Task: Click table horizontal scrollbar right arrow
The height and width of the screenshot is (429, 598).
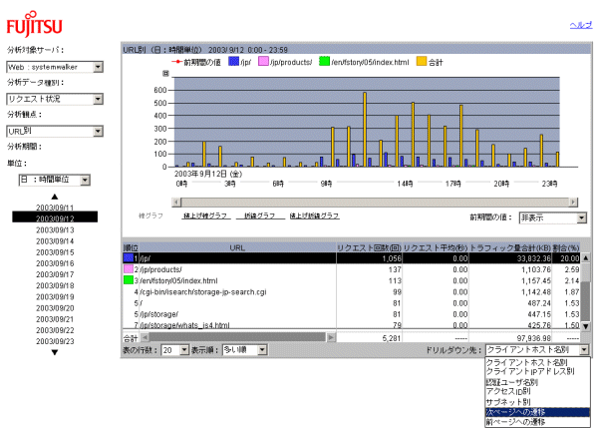Action: click(331, 337)
